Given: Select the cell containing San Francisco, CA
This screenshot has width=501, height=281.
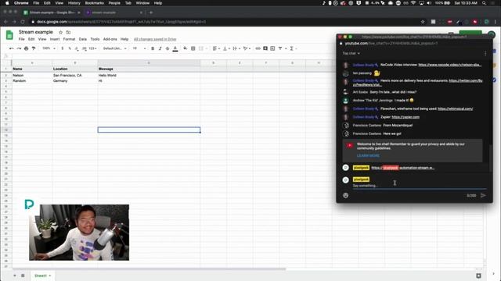Looking at the screenshot, I should click(75, 76).
